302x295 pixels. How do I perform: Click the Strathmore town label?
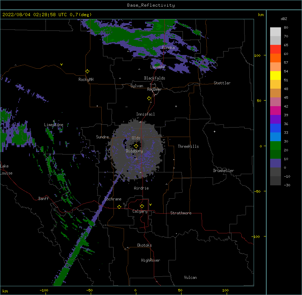[181, 213]
